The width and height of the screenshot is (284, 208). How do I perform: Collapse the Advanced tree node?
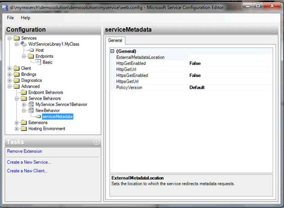point(10,86)
